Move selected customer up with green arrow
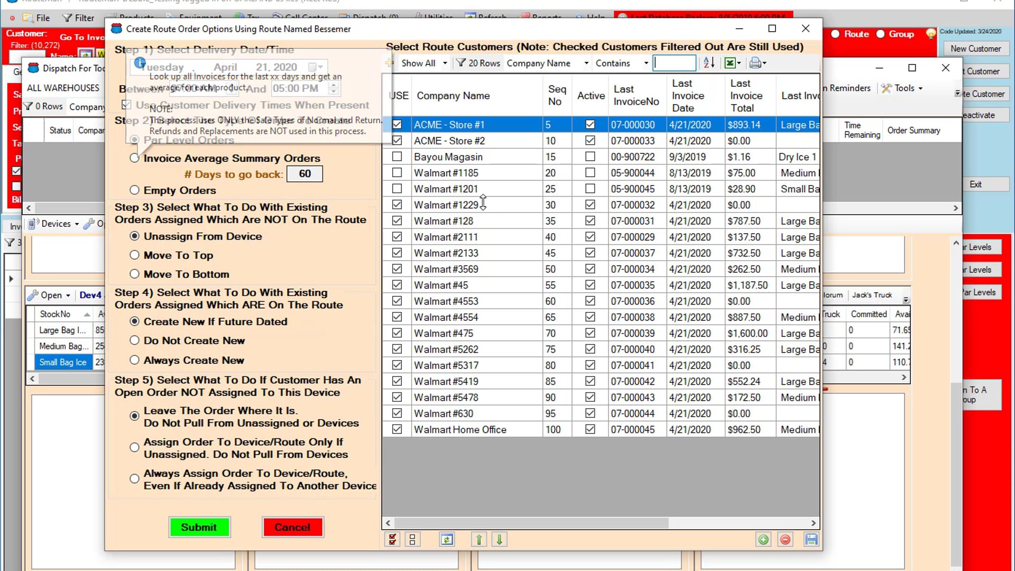Screen dimensions: 1015x571 tap(479, 539)
